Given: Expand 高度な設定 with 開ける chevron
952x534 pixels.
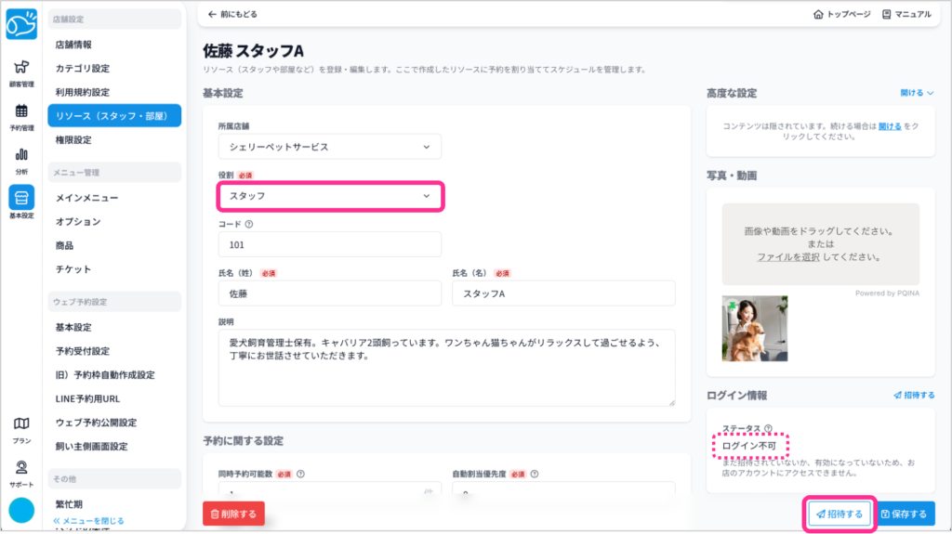Looking at the screenshot, I should click(917, 93).
